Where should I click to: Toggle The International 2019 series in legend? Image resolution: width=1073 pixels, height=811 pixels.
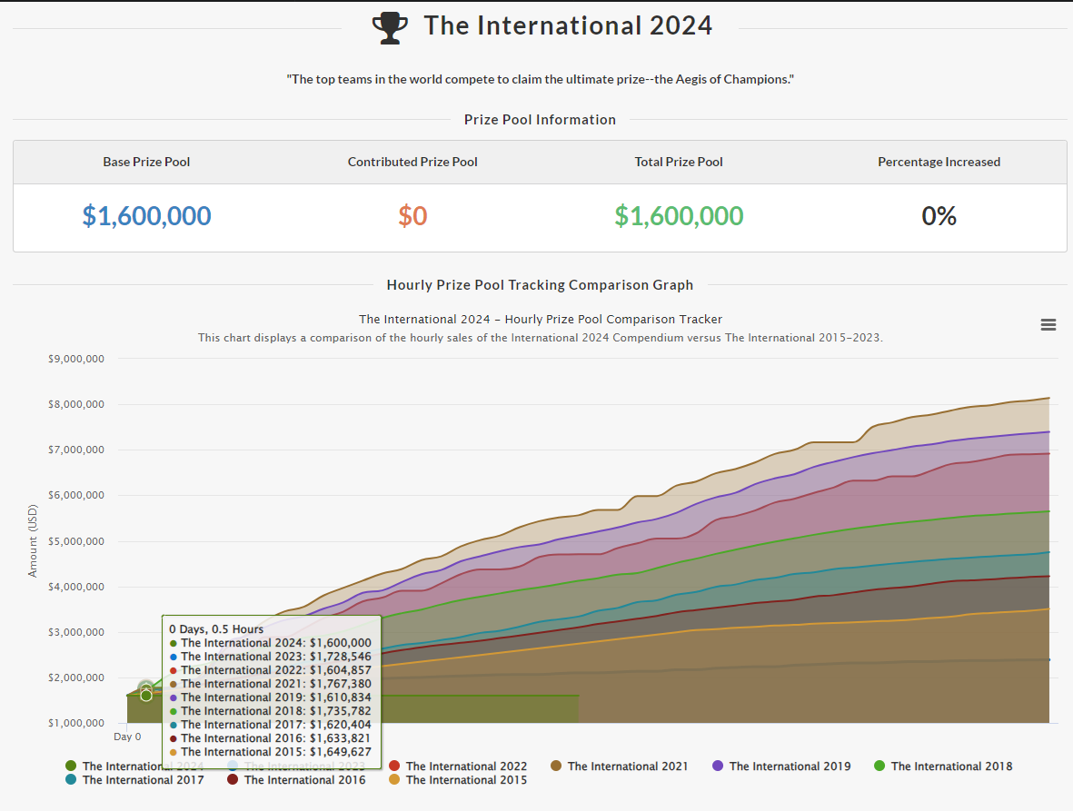(781, 766)
